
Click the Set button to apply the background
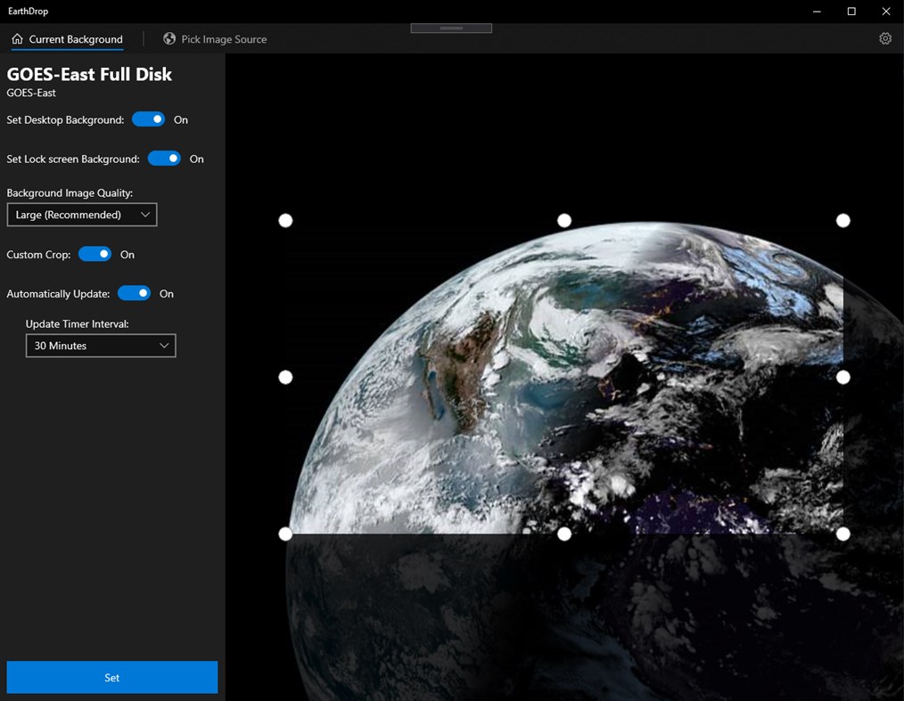point(111,677)
